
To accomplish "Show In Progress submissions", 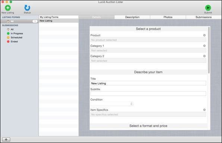I will 17,33.
